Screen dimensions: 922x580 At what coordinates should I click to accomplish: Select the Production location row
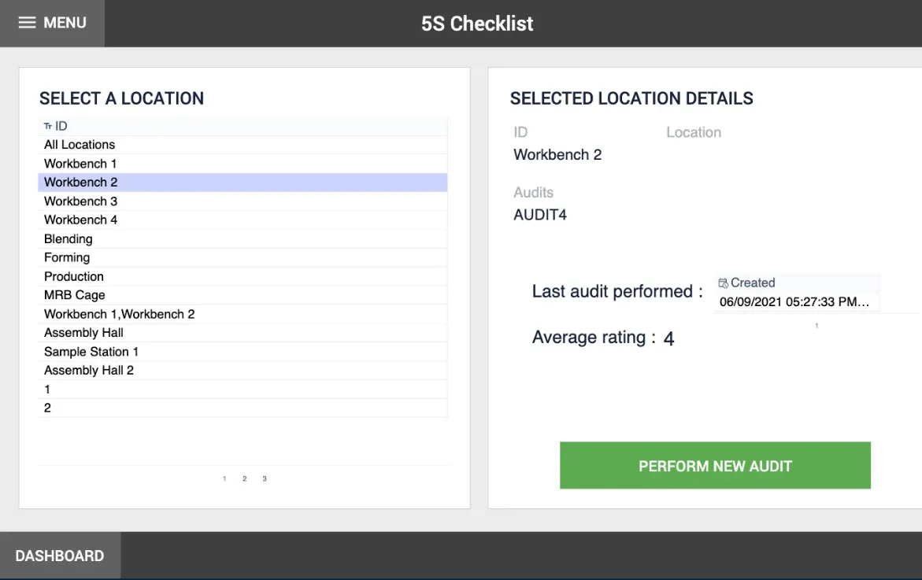243,277
